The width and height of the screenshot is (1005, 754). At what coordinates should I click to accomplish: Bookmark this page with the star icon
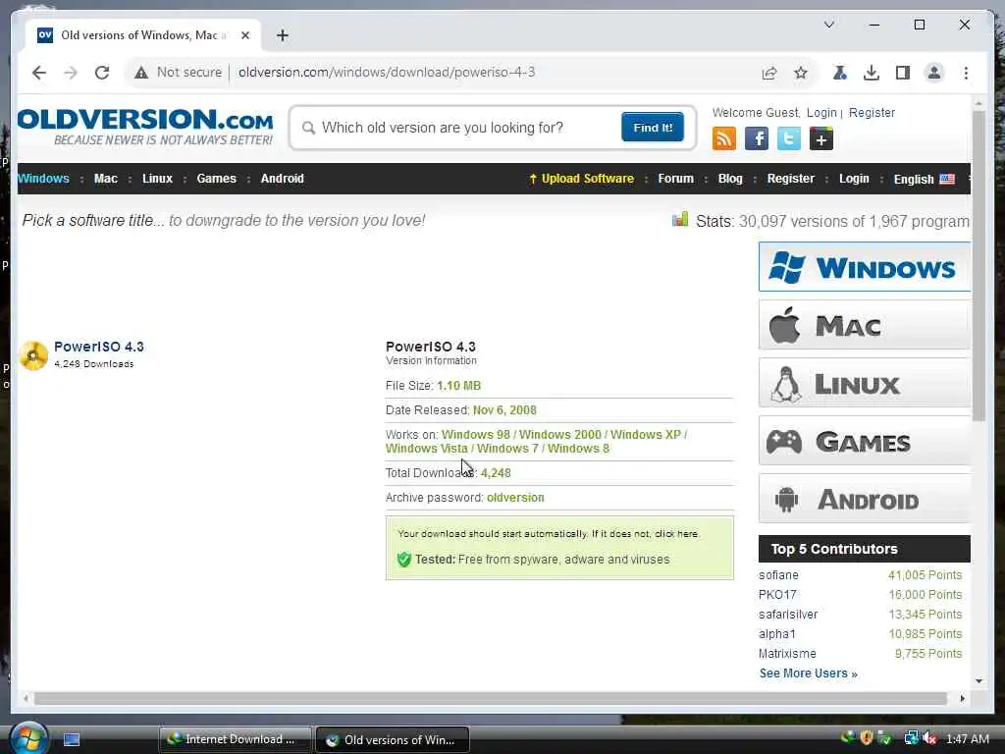(801, 73)
